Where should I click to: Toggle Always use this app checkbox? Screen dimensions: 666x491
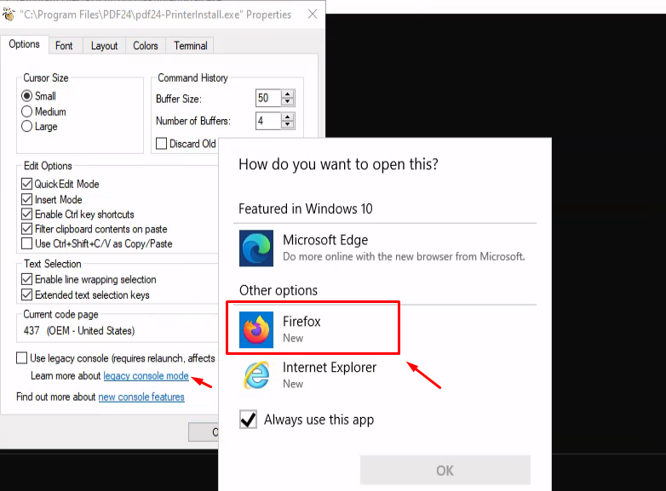[248, 420]
